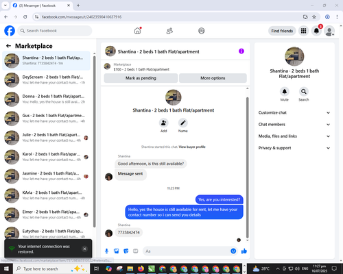This screenshot has height=274, width=343.
Task: Click the conversation list scrollbar
Action: [x=95, y=141]
